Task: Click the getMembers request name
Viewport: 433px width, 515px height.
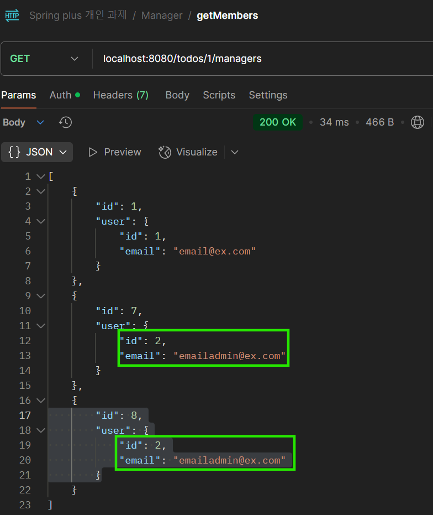Action: point(228,15)
